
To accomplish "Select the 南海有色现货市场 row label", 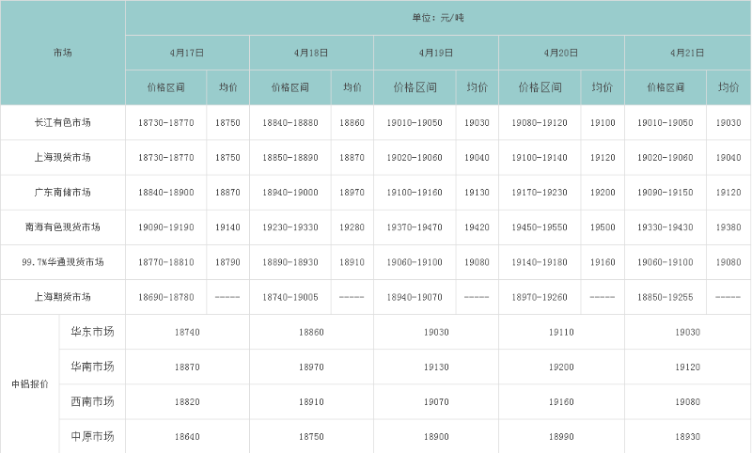I will [x=63, y=226].
